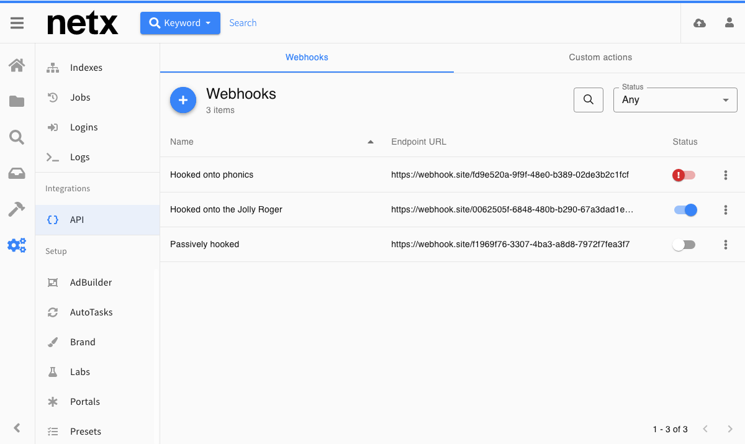Open options menu for Jolly Roger webhook
Screen dimensions: 745x444
(x=725, y=210)
